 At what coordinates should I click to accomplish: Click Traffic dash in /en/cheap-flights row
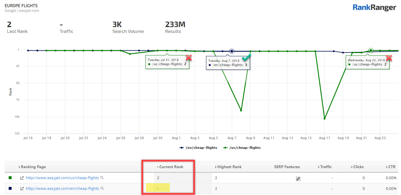[x=332, y=189]
